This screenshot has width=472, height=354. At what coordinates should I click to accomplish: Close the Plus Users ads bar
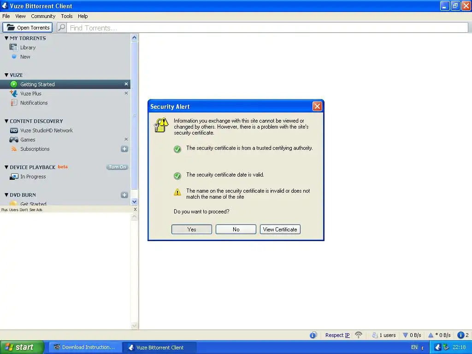pos(135,209)
